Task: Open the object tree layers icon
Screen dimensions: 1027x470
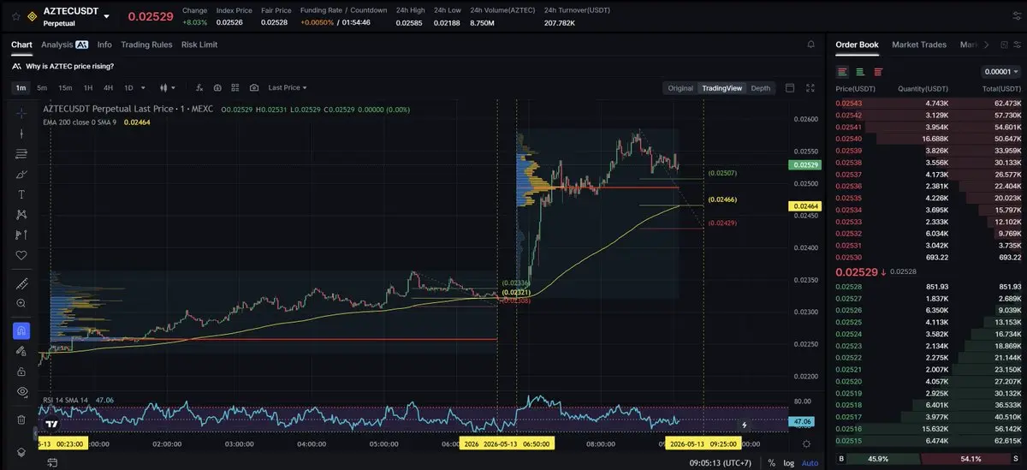Action: 21,451
